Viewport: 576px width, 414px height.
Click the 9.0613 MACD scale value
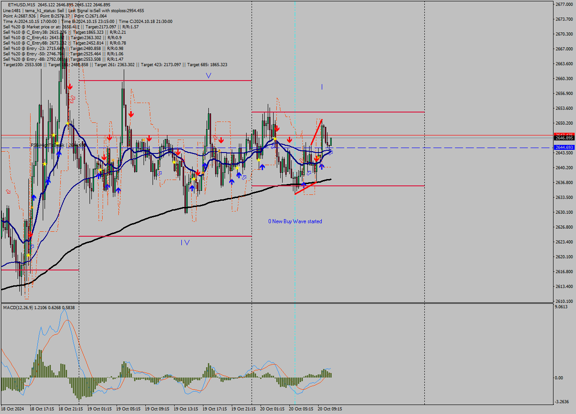point(562,307)
